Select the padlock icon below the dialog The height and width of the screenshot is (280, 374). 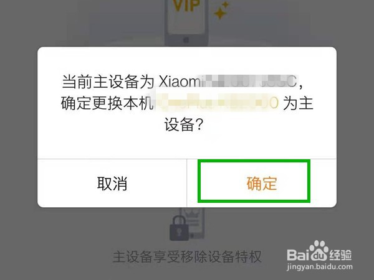tap(179, 228)
